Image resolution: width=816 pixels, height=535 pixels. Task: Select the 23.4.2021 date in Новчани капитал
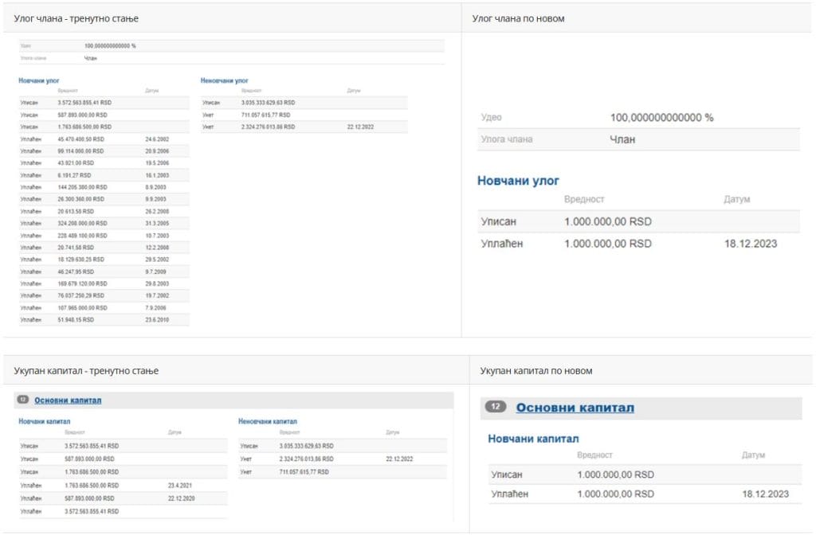tap(179, 485)
